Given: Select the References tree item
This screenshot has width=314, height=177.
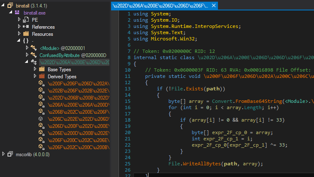Looking at the screenshot, I should 43,27.
